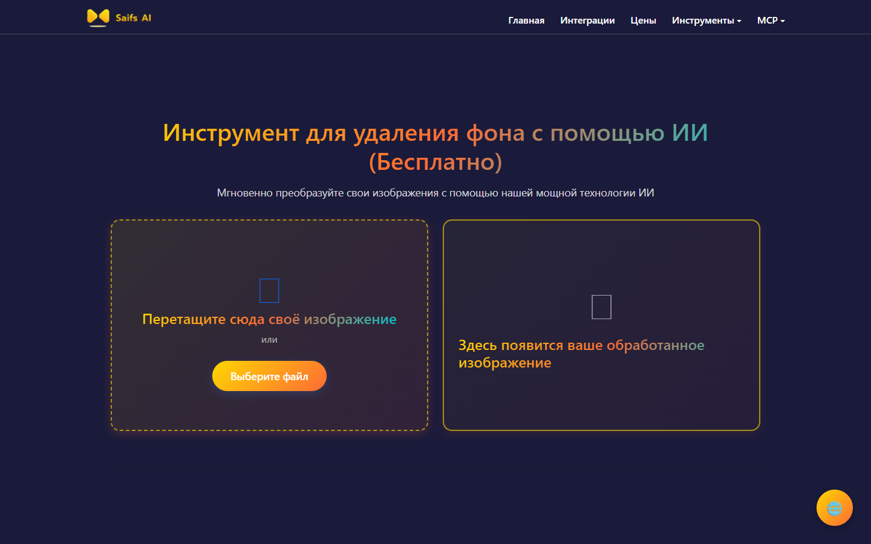This screenshot has width=871, height=544.
Task: Click the Здесь появится ваше обработанное изображение text
Action: click(x=581, y=354)
